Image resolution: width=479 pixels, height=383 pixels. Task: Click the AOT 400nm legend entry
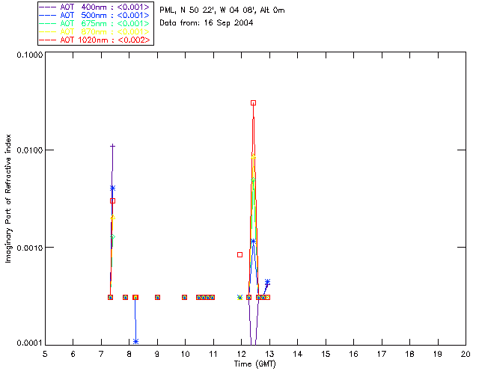click(95, 7)
